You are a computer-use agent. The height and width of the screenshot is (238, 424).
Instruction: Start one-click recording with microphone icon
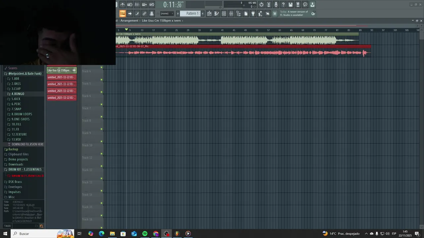point(276,5)
